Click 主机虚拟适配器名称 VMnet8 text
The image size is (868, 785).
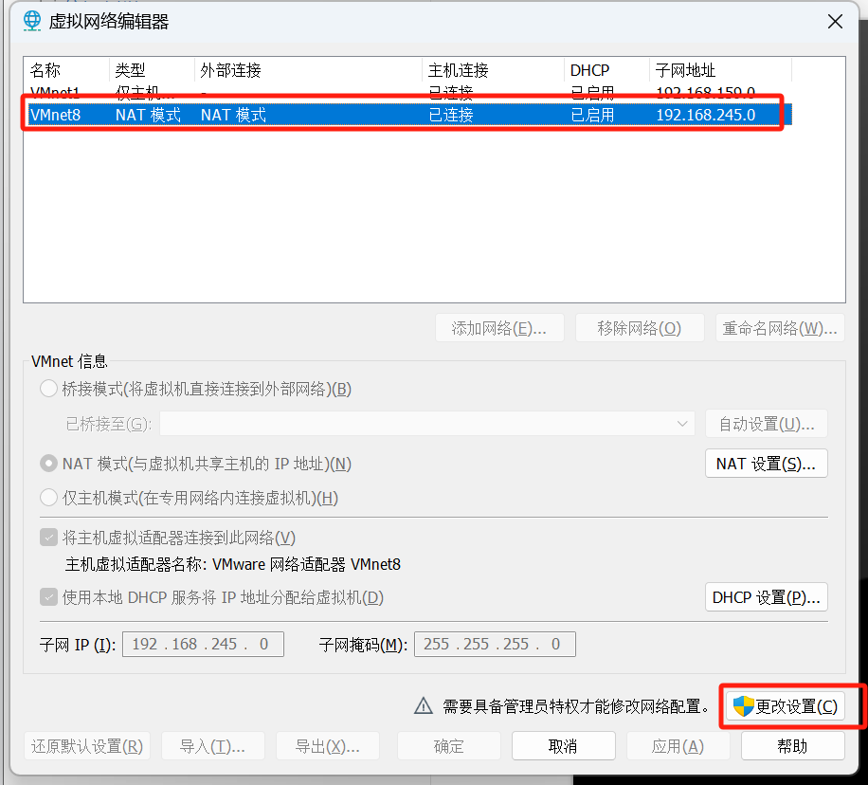pos(233,564)
